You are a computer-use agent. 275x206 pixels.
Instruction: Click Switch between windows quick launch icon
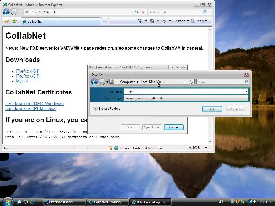pos(26,202)
